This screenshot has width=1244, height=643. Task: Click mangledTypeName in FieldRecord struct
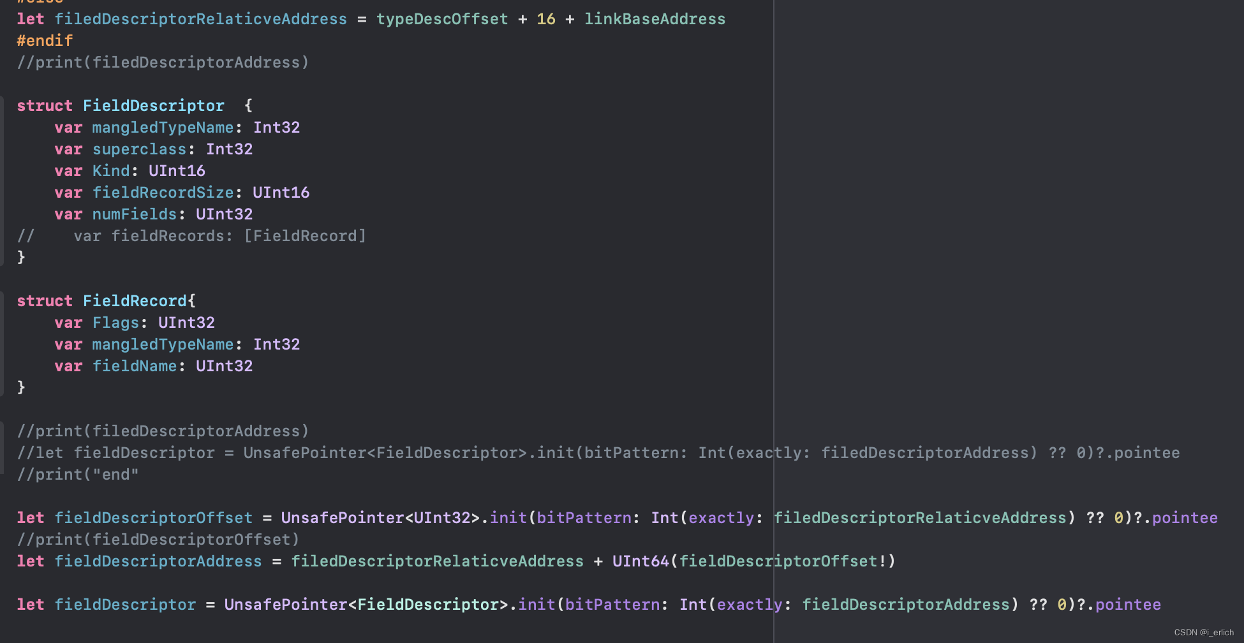tap(163, 344)
